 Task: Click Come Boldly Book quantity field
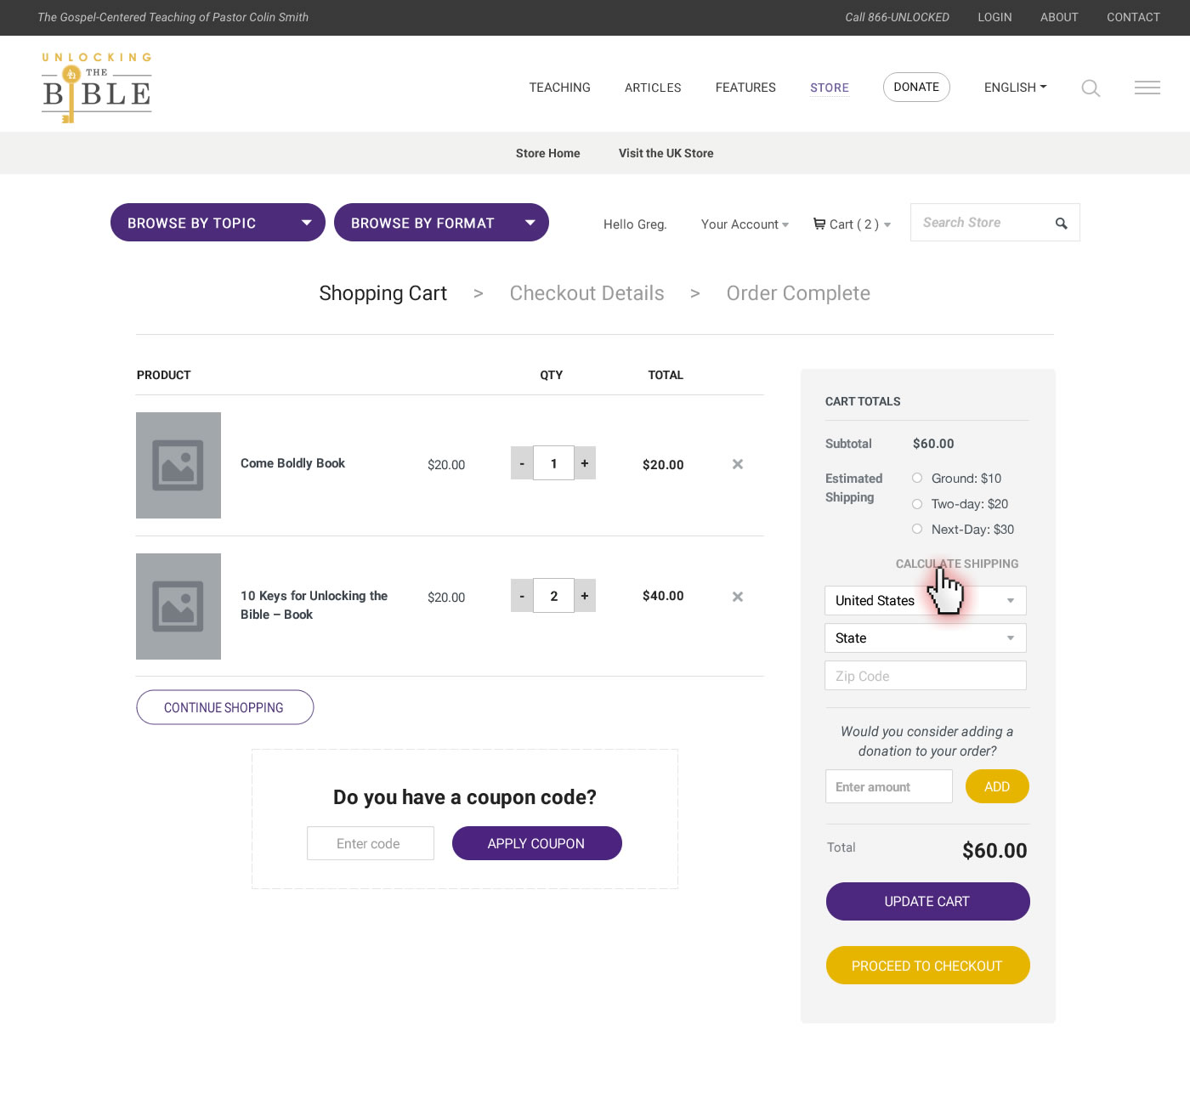point(553,463)
